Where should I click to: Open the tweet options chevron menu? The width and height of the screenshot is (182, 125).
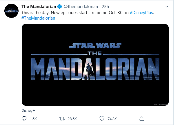pos(166,6)
